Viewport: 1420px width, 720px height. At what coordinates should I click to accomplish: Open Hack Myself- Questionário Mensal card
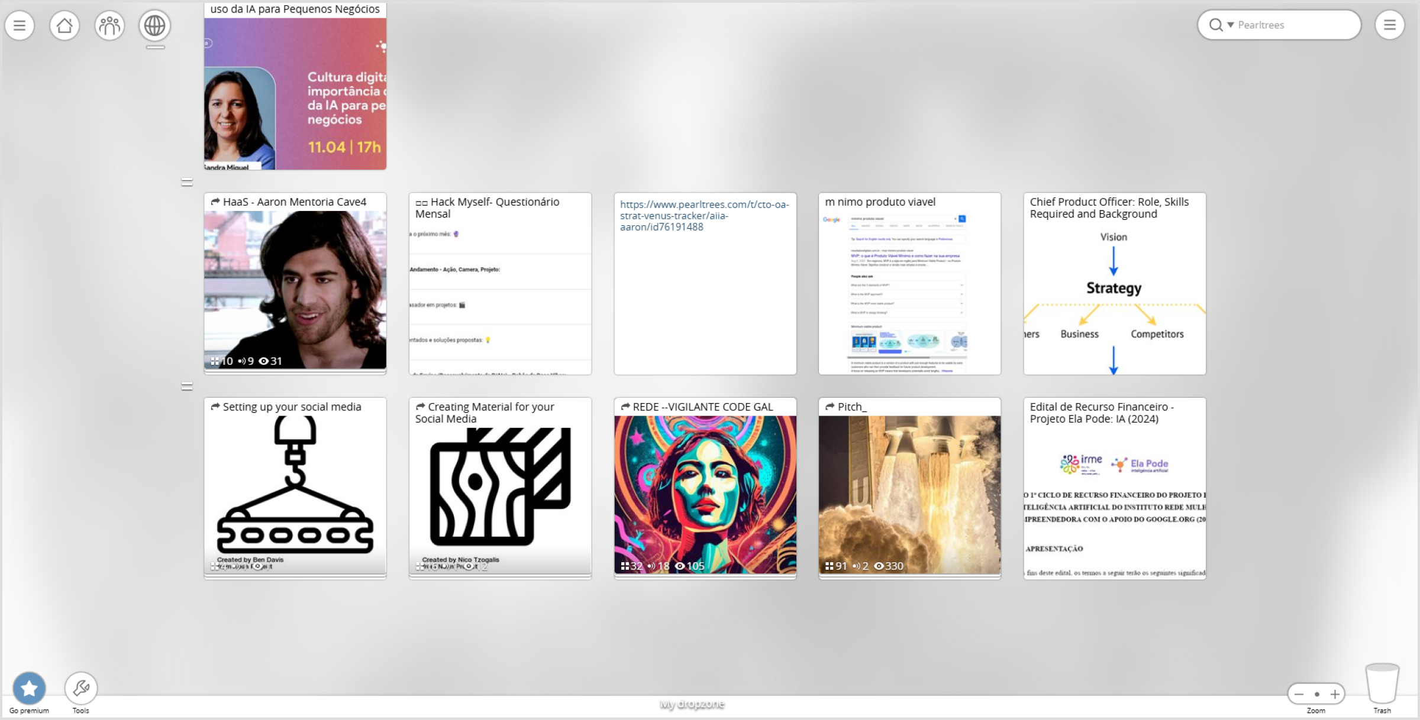click(x=500, y=284)
